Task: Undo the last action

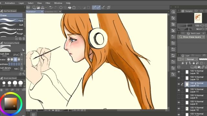Action: point(51,7)
